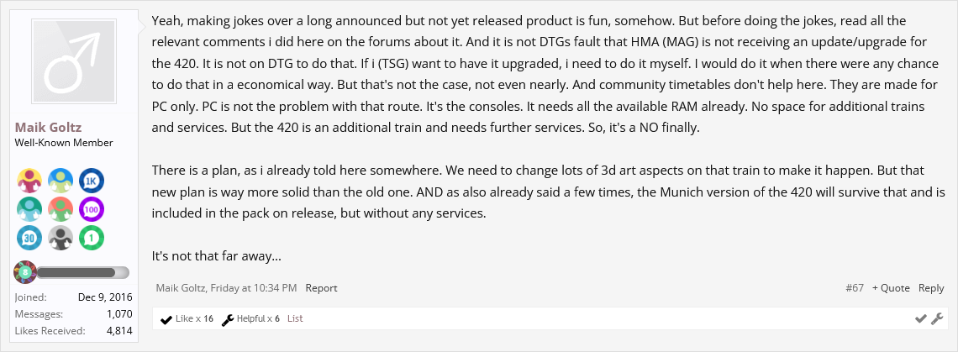Click the yellow and red thumbs-up badge
The height and width of the screenshot is (352, 958).
tap(29, 181)
